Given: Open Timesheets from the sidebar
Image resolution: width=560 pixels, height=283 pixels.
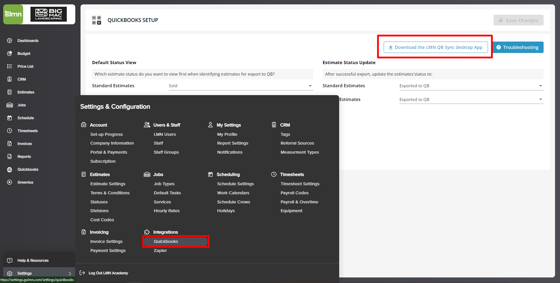Looking at the screenshot, I should (28, 131).
